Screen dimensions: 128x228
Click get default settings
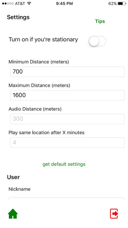click(x=64, y=164)
